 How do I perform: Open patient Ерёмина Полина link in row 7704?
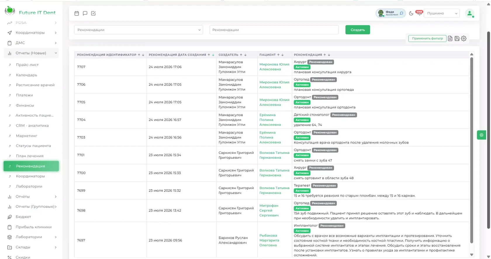tap(270, 120)
